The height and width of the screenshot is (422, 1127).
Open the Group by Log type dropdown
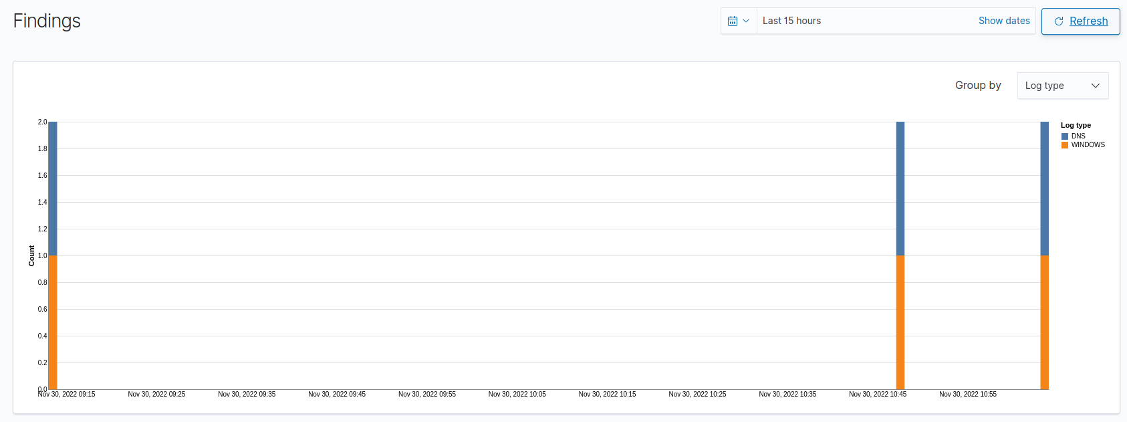1062,86
